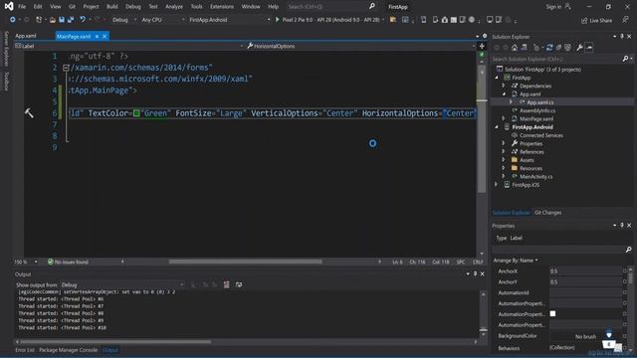Click the Green color swatch in TextColor attribute
The width and height of the screenshot is (637, 358).
pyautogui.click(x=136, y=113)
